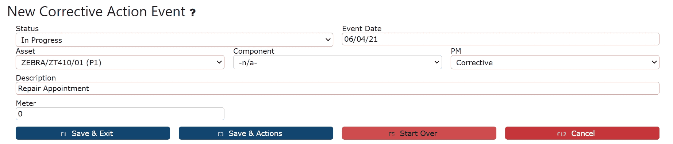
Task: Focus the Event Date field 06/04/21
Action: pos(501,39)
